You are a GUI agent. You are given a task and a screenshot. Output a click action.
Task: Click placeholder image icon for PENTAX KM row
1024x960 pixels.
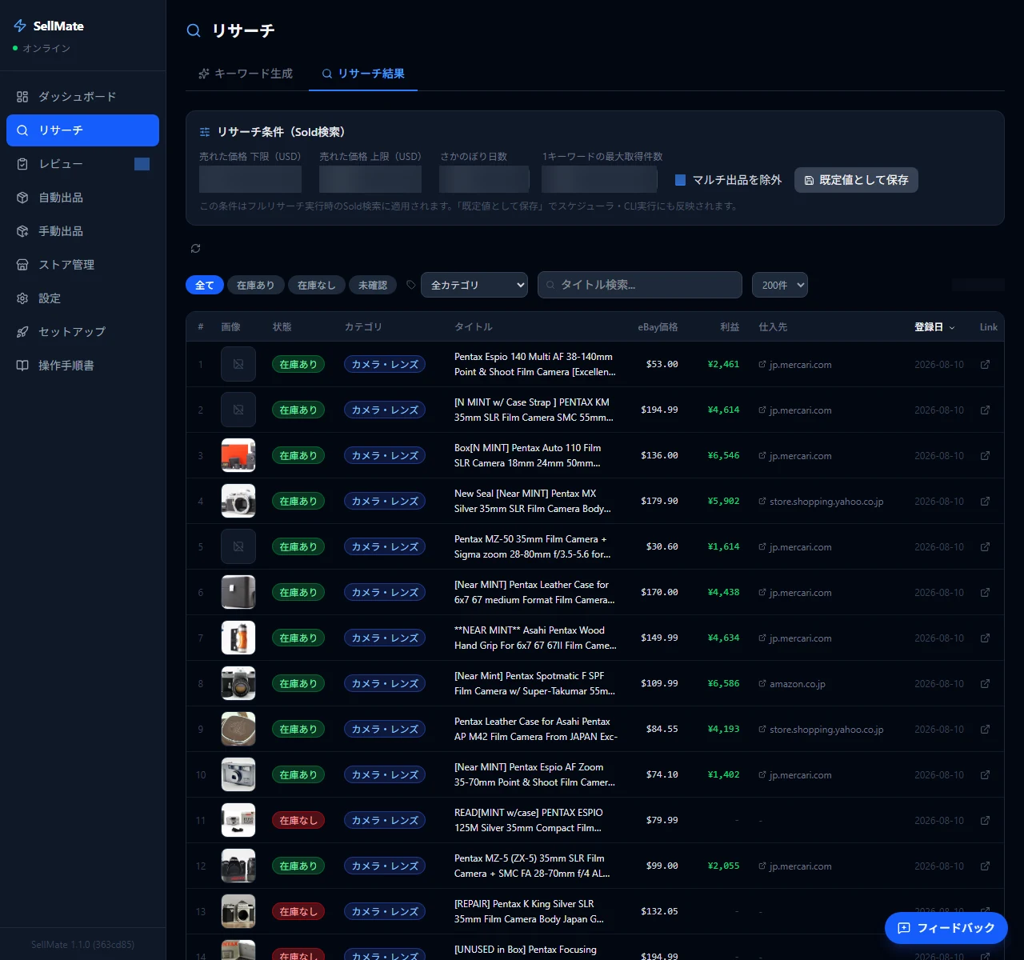click(238, 410)
